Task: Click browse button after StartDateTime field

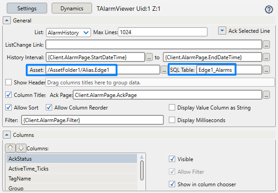Action: click(x=150, y=57)
